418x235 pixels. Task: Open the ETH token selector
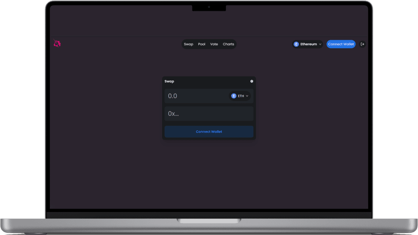click(x=240, y=96)
